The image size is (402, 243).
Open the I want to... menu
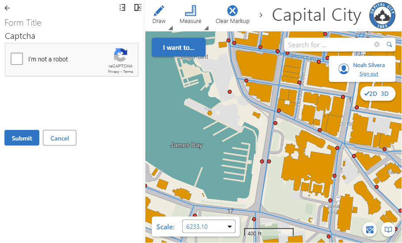coord(178,48)
